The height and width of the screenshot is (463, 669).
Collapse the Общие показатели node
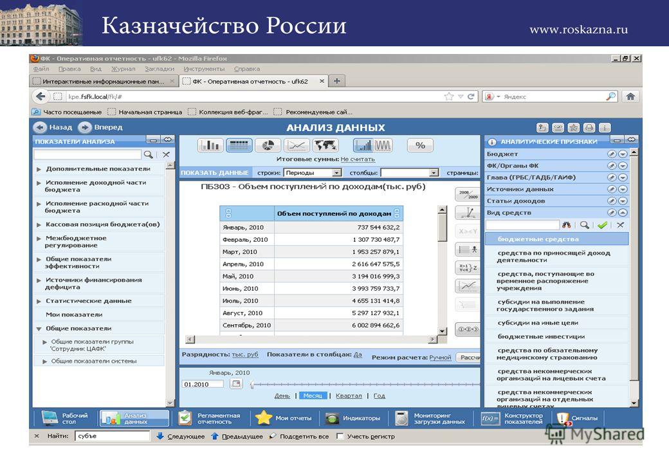point(39,329)
